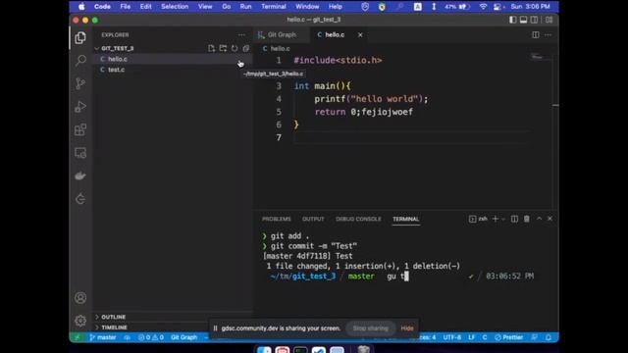The image size is (628, 353).
Task: Switch to the Debug Console tab
Action: coord(358,219)
